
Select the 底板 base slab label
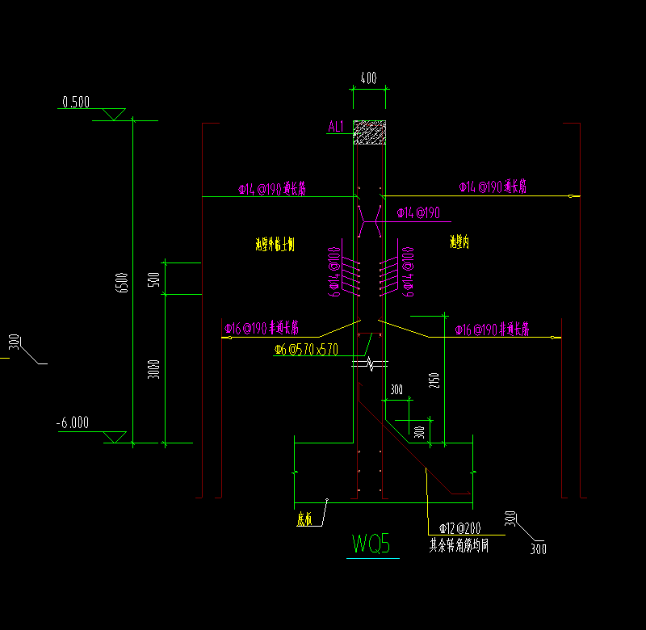[x=304, y=519]
